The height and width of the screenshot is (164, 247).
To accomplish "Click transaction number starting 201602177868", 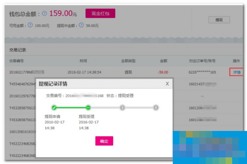I will (27, 72).
